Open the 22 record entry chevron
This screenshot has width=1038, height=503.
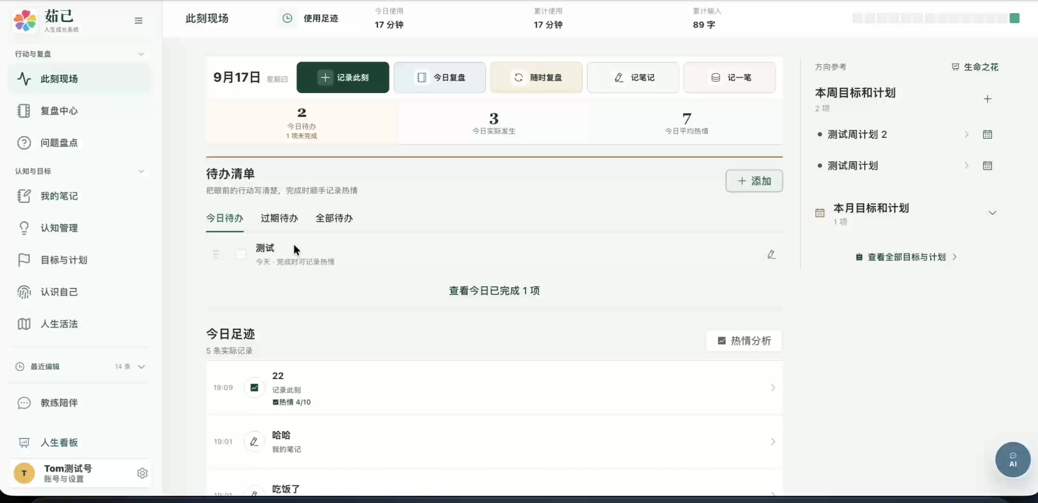pyautogui.click(x=773, y=387)
